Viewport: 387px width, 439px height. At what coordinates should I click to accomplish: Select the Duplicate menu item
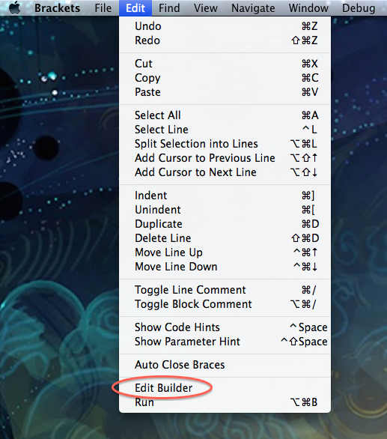(x=225, y=224)
